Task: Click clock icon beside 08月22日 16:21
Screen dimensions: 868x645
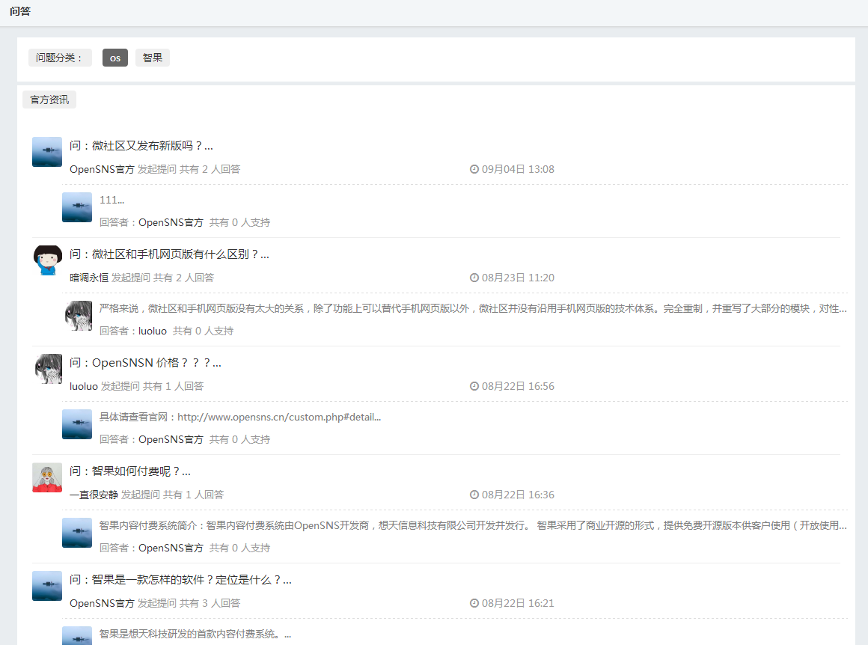Action: (474, 603)
